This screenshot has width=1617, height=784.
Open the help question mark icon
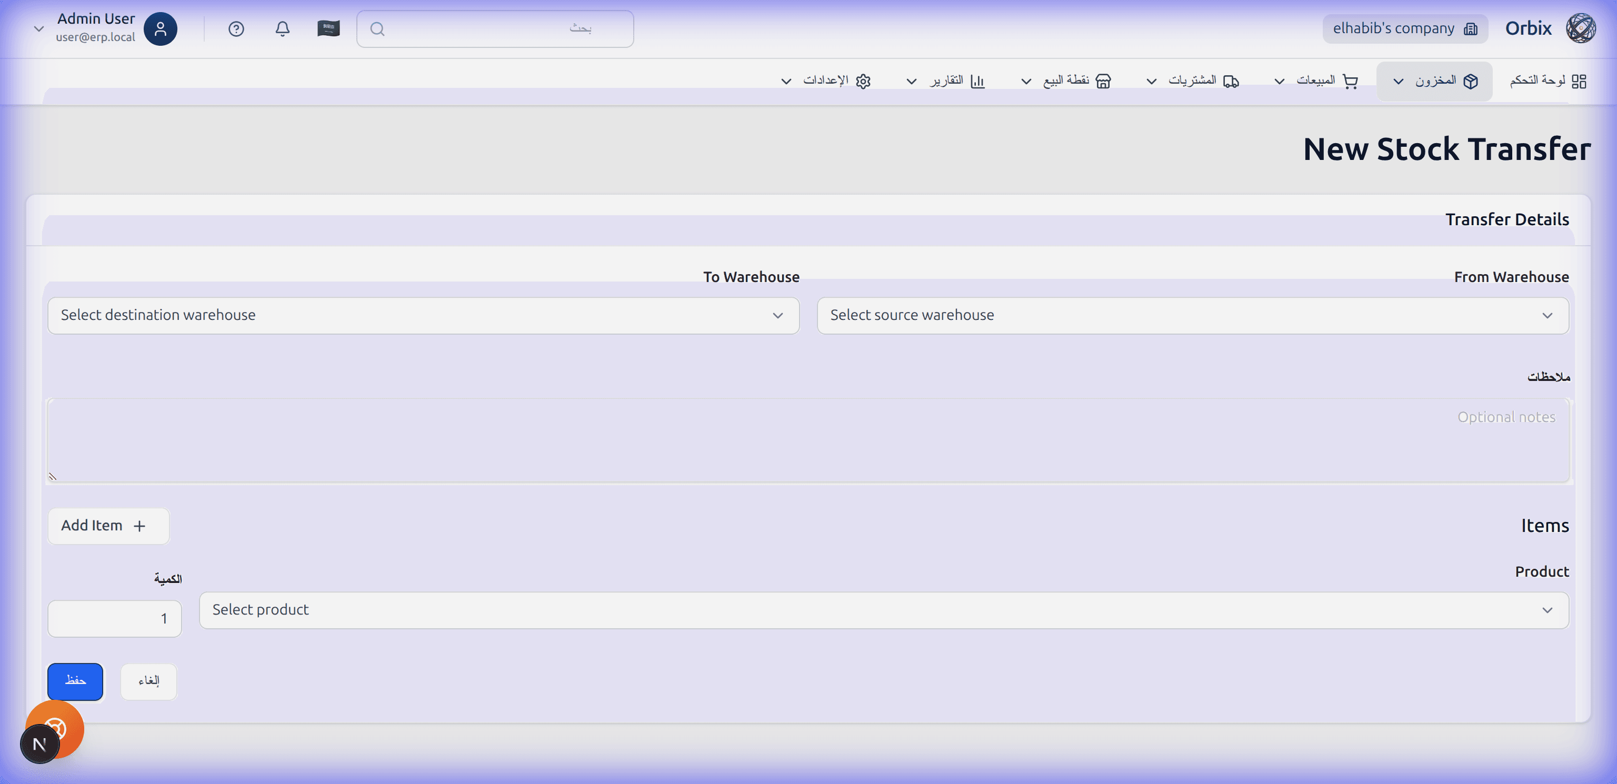coord(236,28)
